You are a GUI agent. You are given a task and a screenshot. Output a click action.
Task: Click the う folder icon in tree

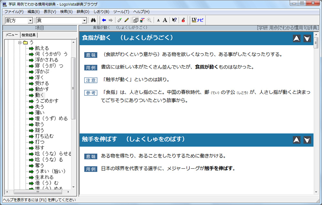tap(25, 43)
